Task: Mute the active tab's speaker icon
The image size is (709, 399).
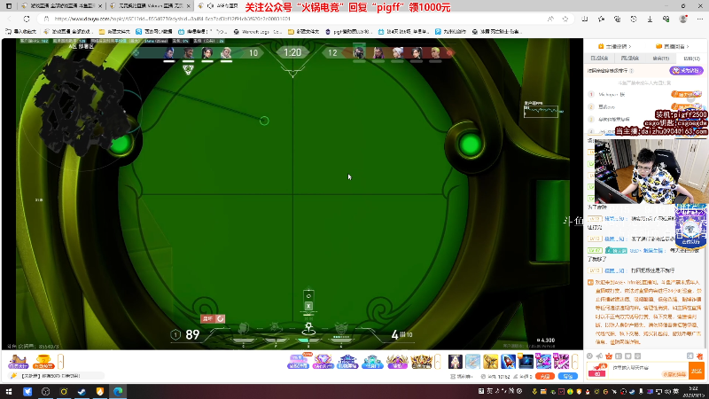Action: pyautogui.click(x=210, y=6)
